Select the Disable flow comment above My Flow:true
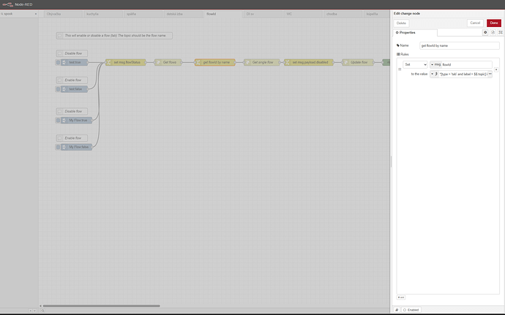The image size is (505, 315). pyautogui.click(x=72, y=111)
